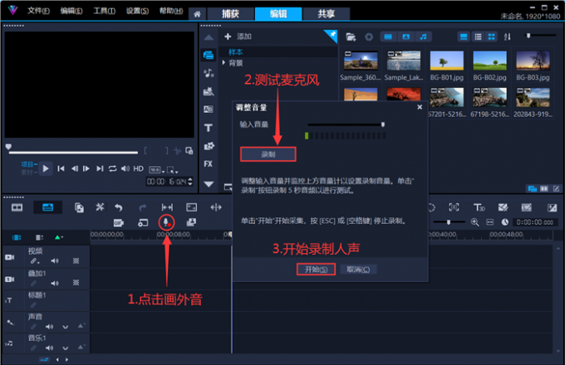565x365 pixels.
Task: Switch library to list view
Action: (478, 36)
